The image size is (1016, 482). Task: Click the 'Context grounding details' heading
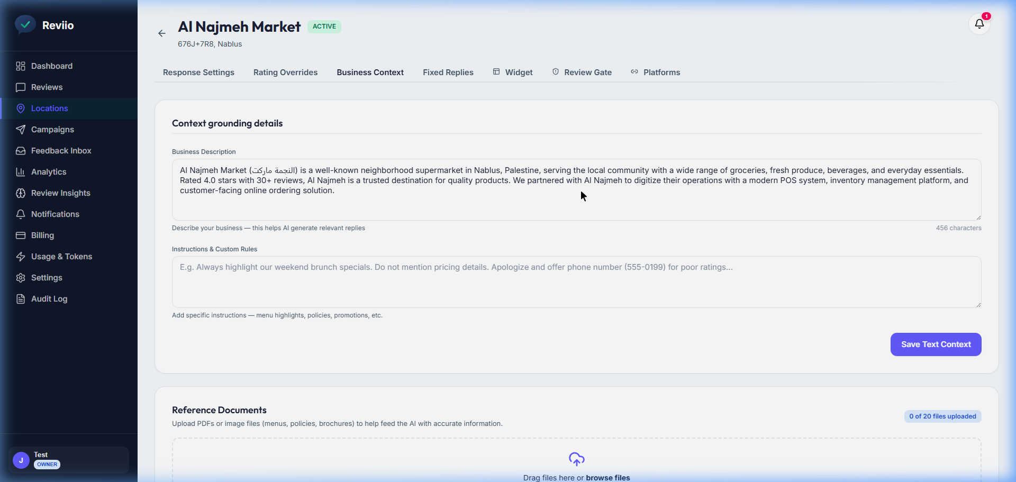[x=227, y=123]
